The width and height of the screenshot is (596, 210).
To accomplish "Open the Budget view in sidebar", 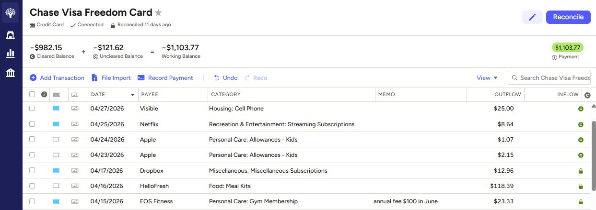I will pyautogui.click(x=10, y=35).
